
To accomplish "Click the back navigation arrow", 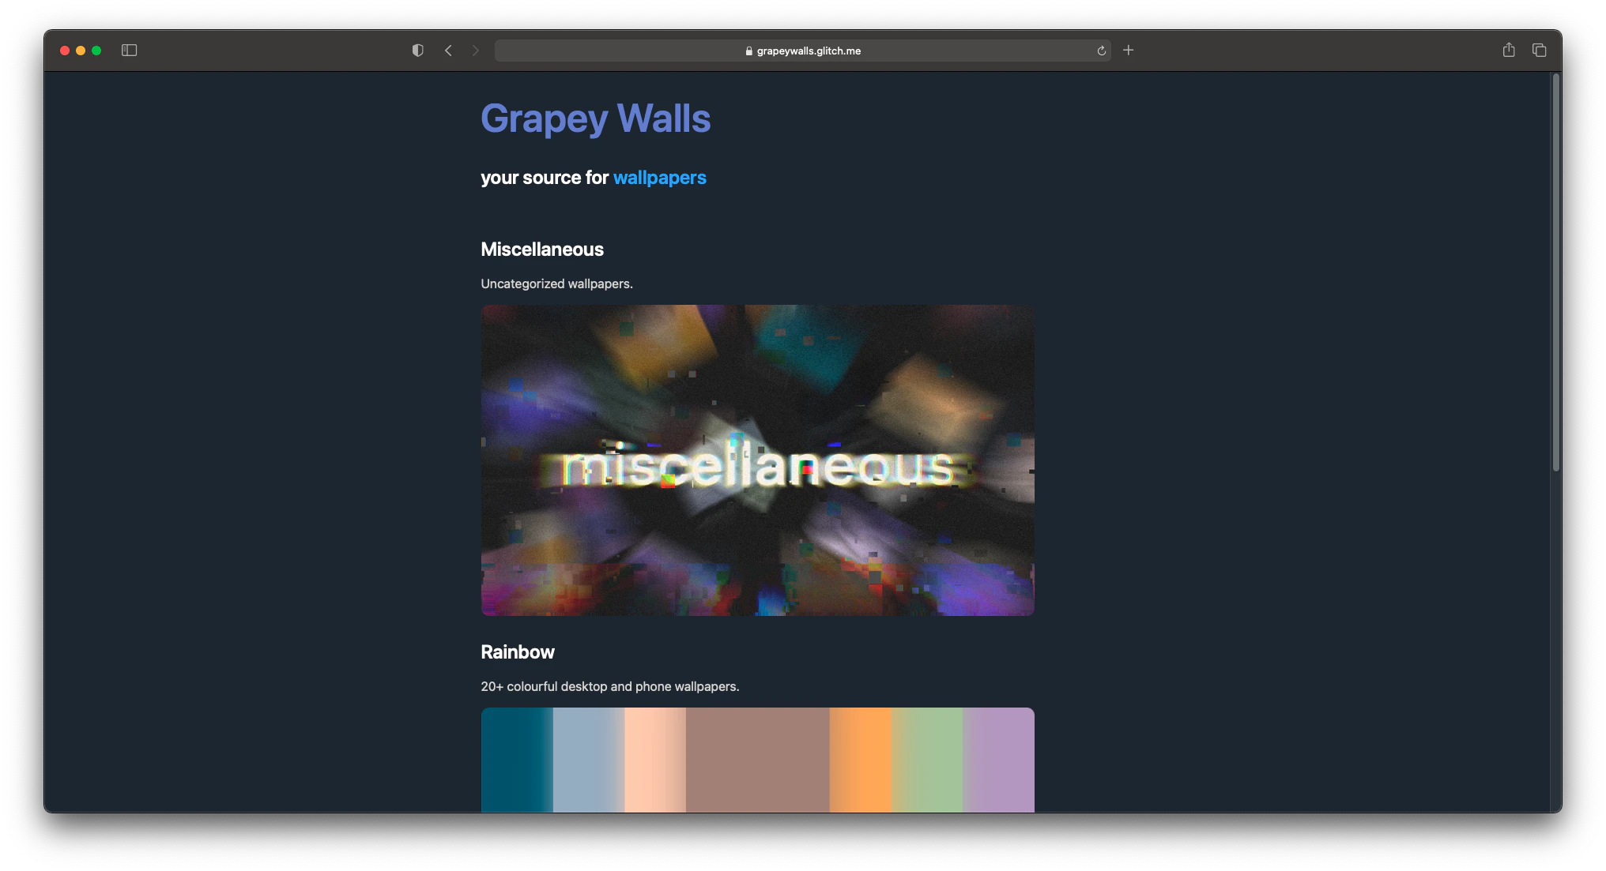I will [449, 50].
